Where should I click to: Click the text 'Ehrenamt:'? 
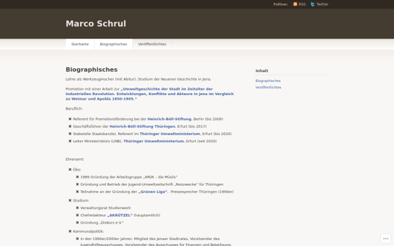tap(75, 159)
